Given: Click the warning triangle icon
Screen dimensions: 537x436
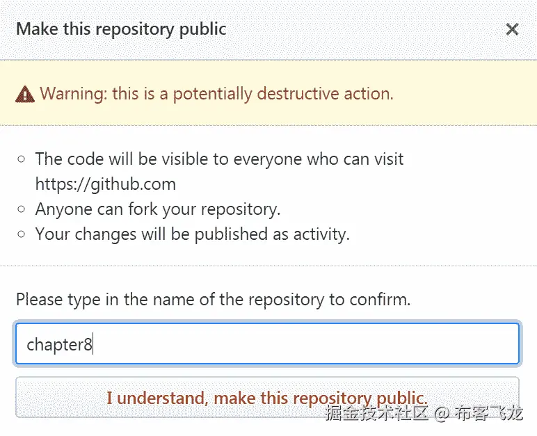Looking at the screenshot, I should click(x=26, y=94).
